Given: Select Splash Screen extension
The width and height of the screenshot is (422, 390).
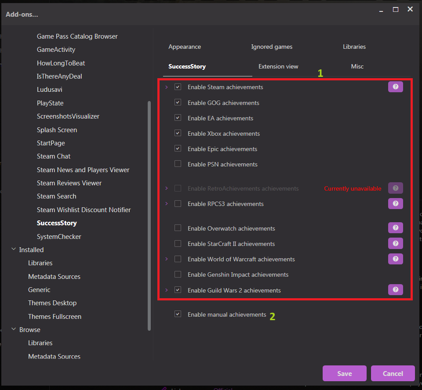Looking at the screenshot, I should (57, 130).
